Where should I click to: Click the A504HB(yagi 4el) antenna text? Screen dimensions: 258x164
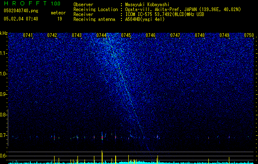[x=145, y=19]
